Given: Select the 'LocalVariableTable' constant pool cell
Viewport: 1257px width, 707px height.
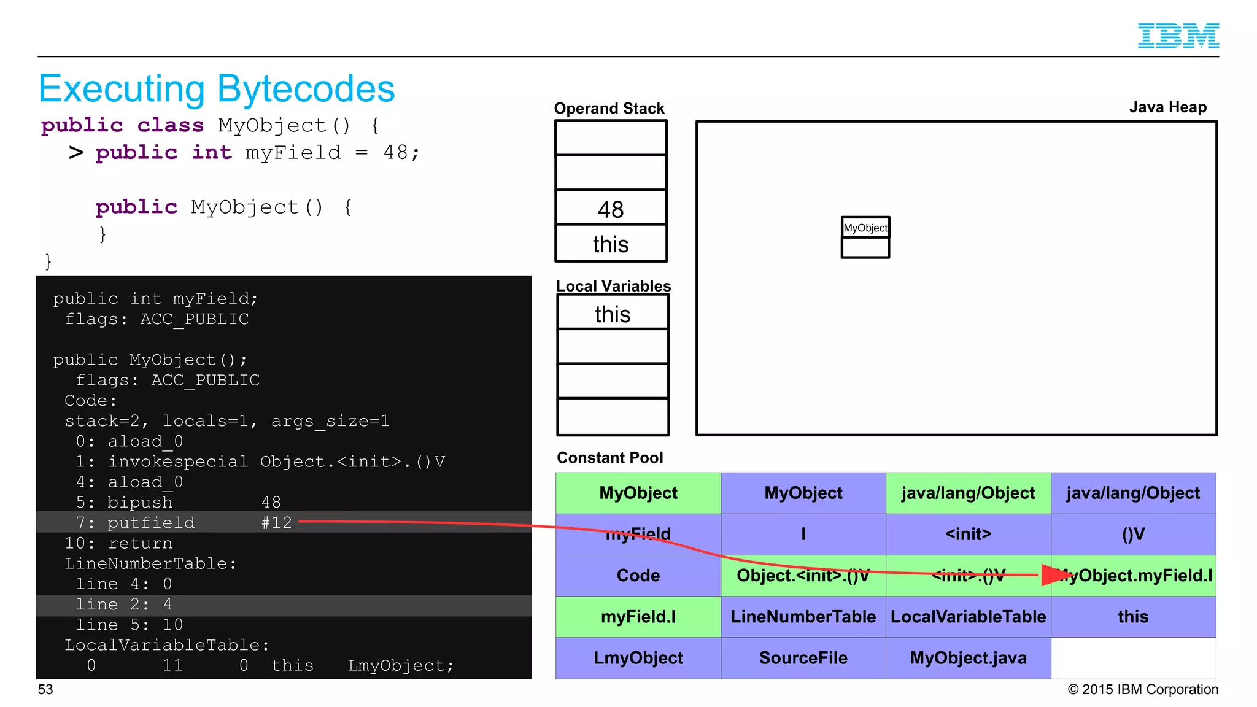Looking at the screenshot, I should (x=969, y=617).
